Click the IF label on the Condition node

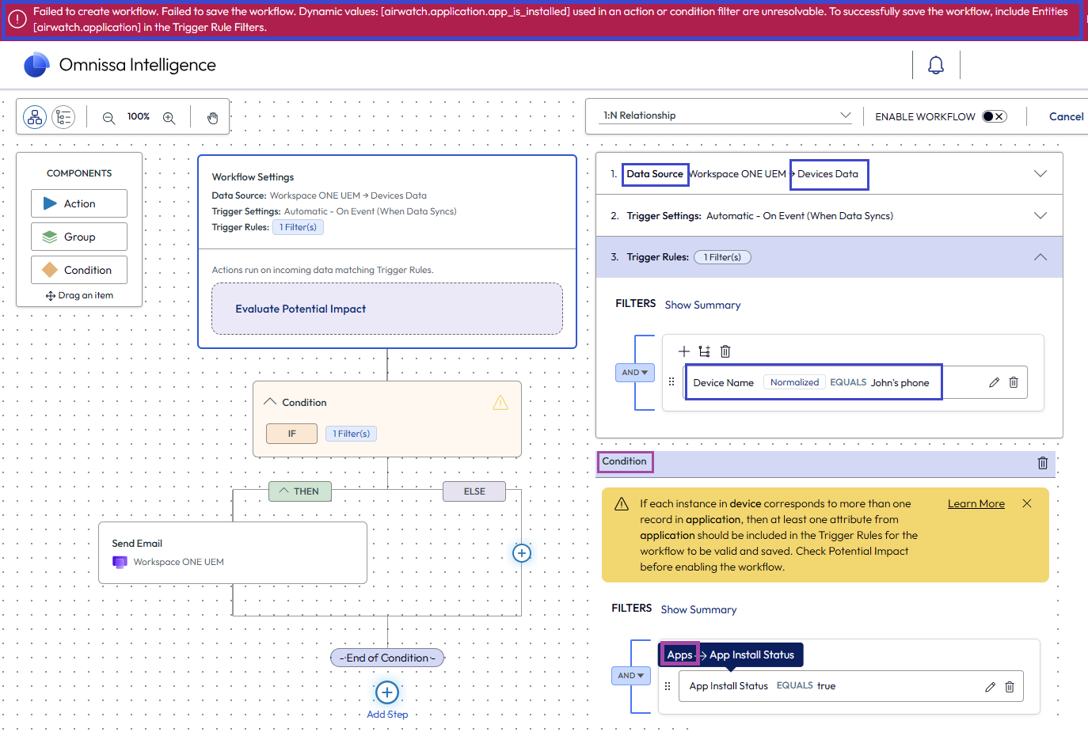(291, 434)
